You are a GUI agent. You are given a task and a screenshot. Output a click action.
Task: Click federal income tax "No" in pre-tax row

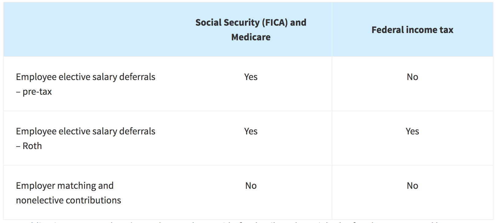tap(412, 77)
